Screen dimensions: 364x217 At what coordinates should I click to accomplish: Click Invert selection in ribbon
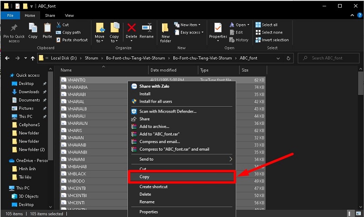(272, 40)
